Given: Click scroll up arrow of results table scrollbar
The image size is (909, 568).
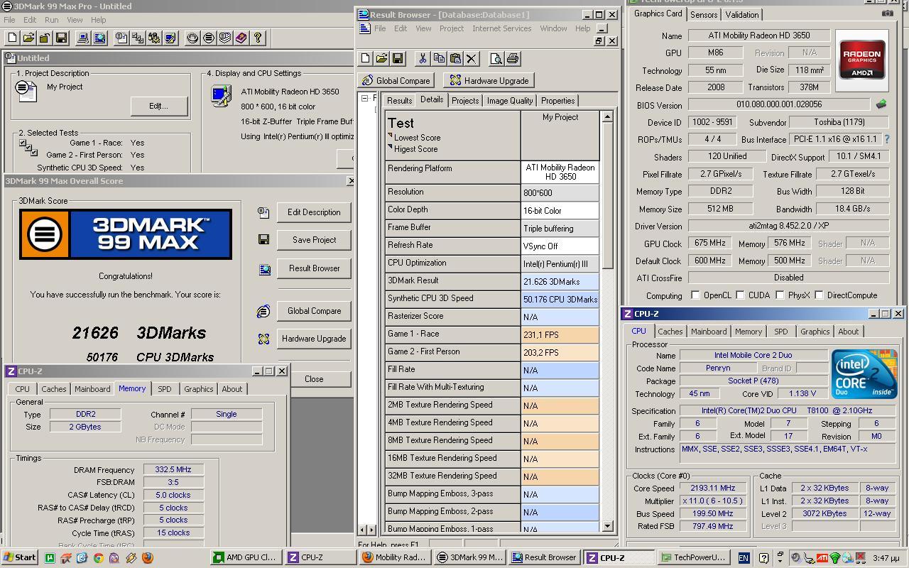Looking at the screenshot, I should (607, 116).
